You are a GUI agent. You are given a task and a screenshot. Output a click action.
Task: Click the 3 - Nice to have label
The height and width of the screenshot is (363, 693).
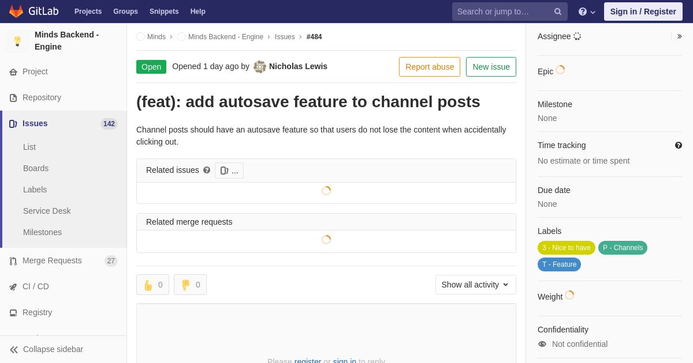(567, 248)
